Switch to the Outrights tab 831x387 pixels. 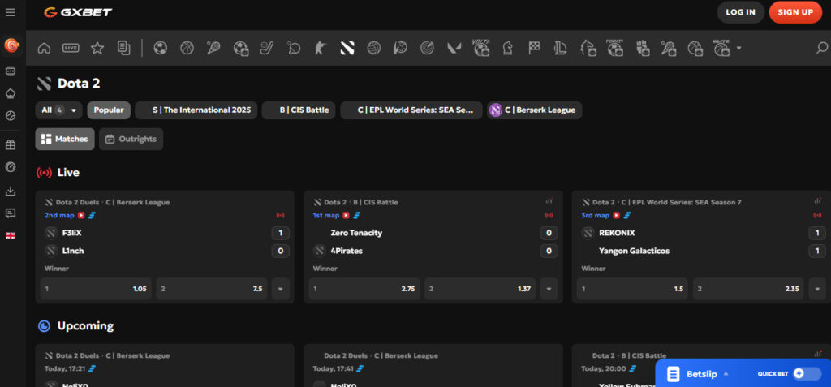tap(131, 139)
